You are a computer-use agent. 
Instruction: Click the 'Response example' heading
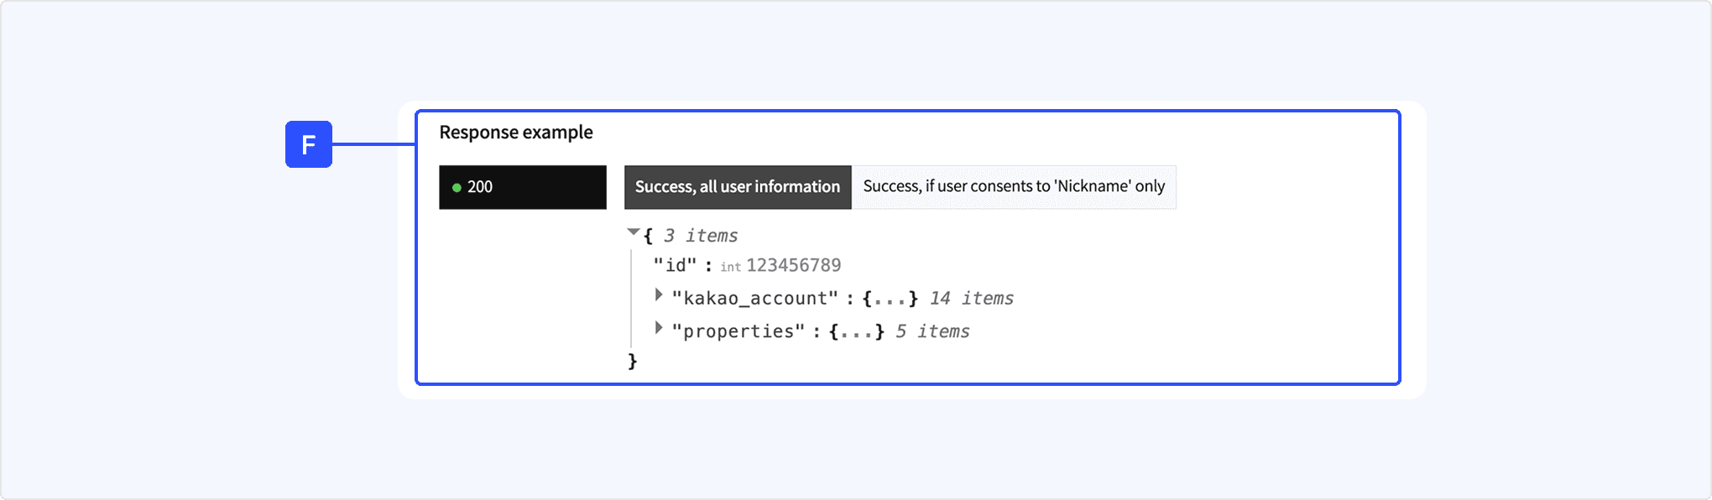coord(515,133)
